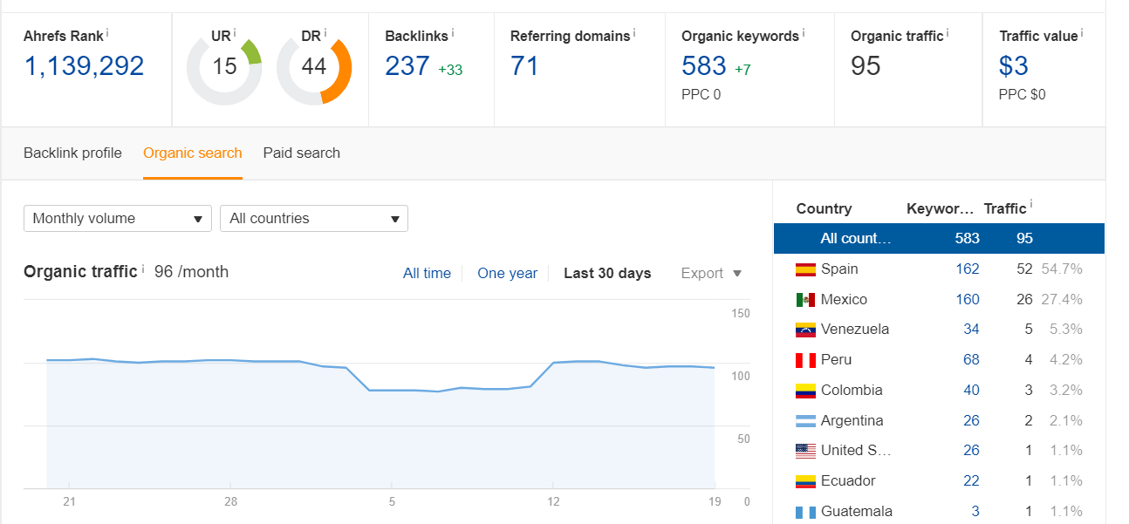Viewport: 1129px width, 524px height.
Task: Click the Argentina flag icon
Action: coord(805,421)
